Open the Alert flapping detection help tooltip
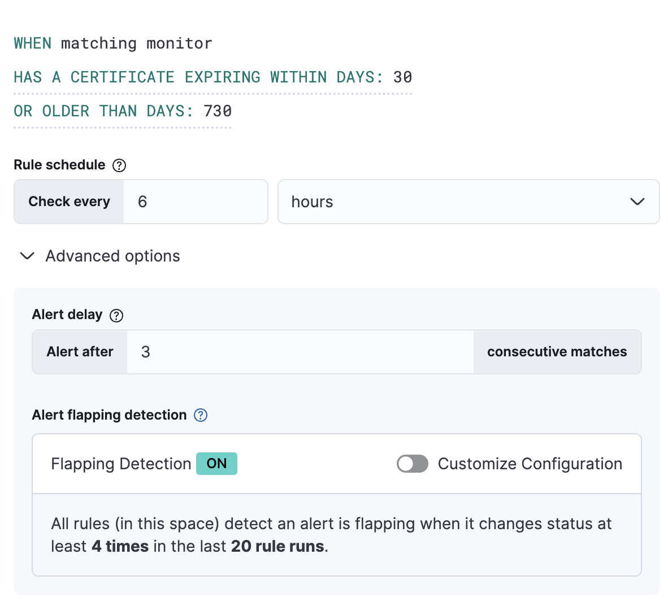Image resolution: width=668 pixels, height=602 pixels. coord(199,415)
